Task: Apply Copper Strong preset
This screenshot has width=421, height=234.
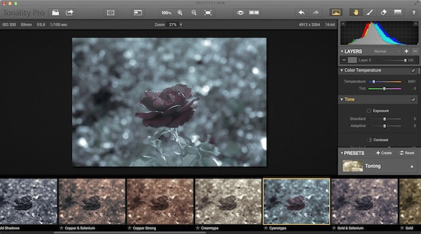Action: (160, 202)
